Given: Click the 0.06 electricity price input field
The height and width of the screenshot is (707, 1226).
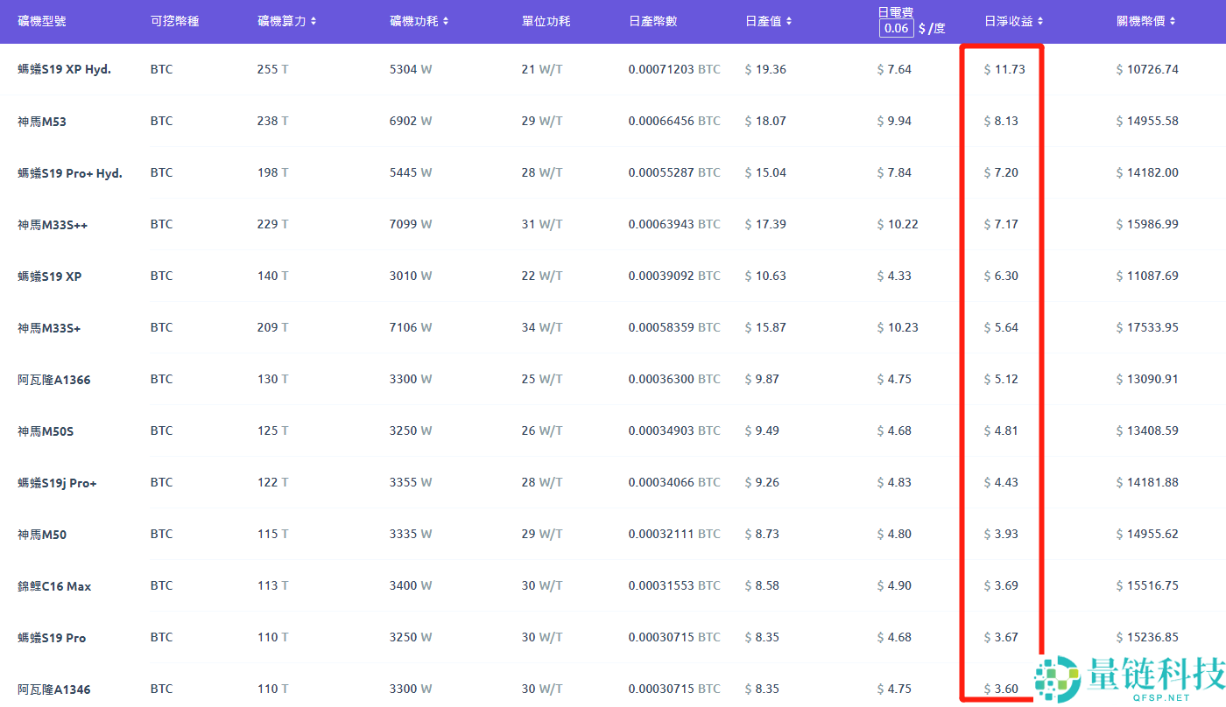Looking at the screenshot, I should coord(896,28).
